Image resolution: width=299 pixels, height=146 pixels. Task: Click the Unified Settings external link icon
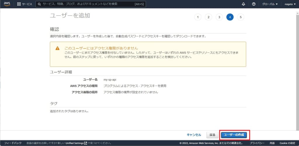86,143
